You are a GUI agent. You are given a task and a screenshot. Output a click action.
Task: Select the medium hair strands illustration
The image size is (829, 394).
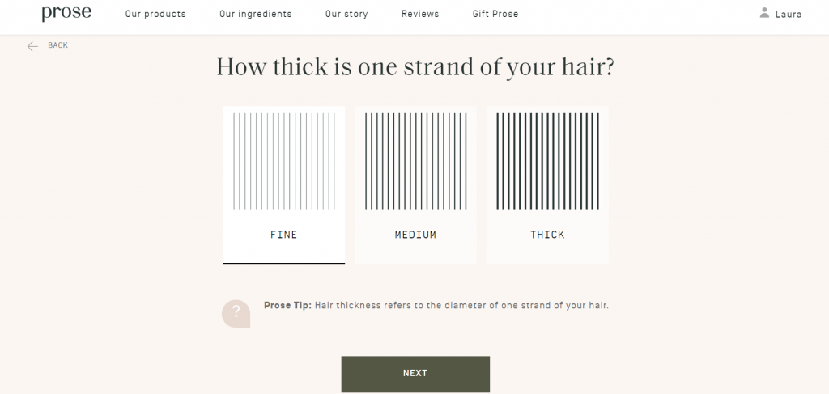pos(415,161)
